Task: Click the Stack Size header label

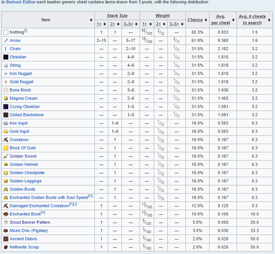Action: click(x=117, y=16)
